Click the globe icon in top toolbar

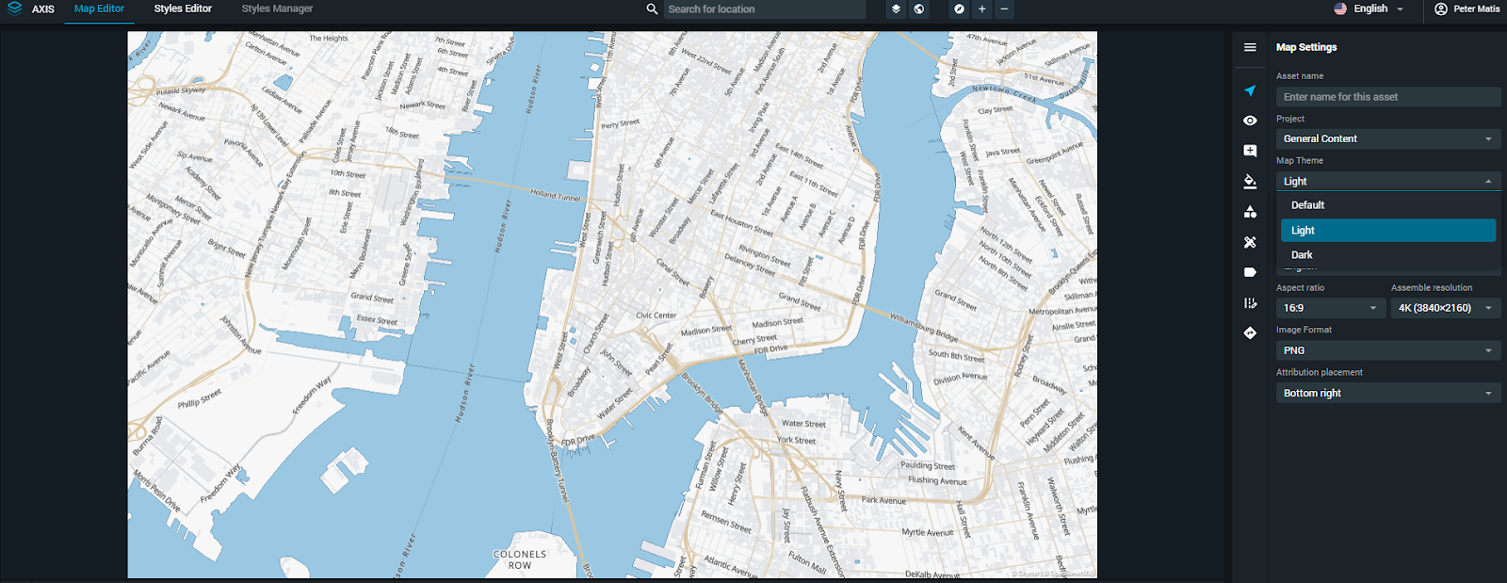pos(919,9)
